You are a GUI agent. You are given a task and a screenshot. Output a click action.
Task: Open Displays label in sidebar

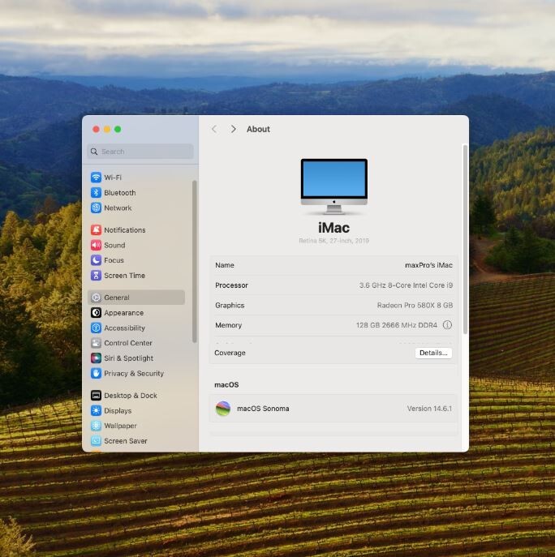tap(118, 410)
